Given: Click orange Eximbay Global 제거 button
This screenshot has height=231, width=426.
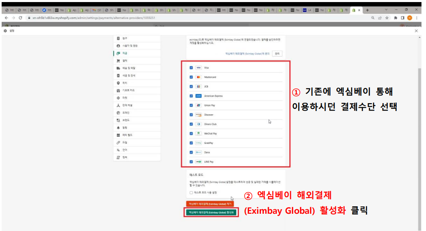Looking at the screenshot, I should [x=210, y=204].
